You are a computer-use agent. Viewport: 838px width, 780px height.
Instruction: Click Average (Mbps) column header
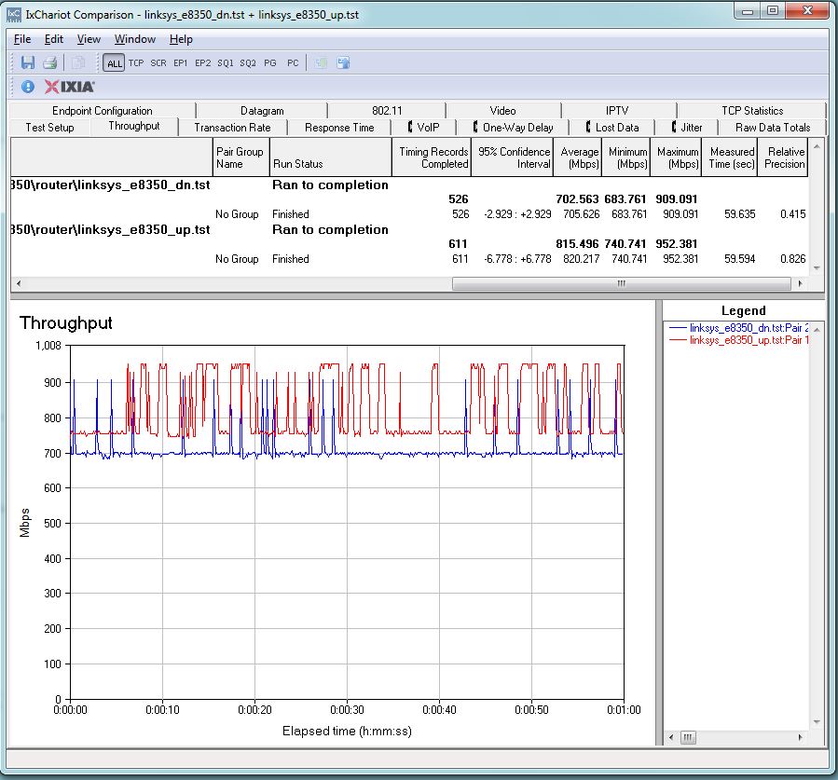tap(578, 157)
